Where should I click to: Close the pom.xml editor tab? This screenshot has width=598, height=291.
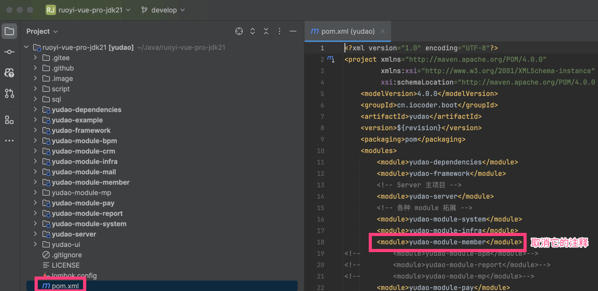(x=383, y=31)
